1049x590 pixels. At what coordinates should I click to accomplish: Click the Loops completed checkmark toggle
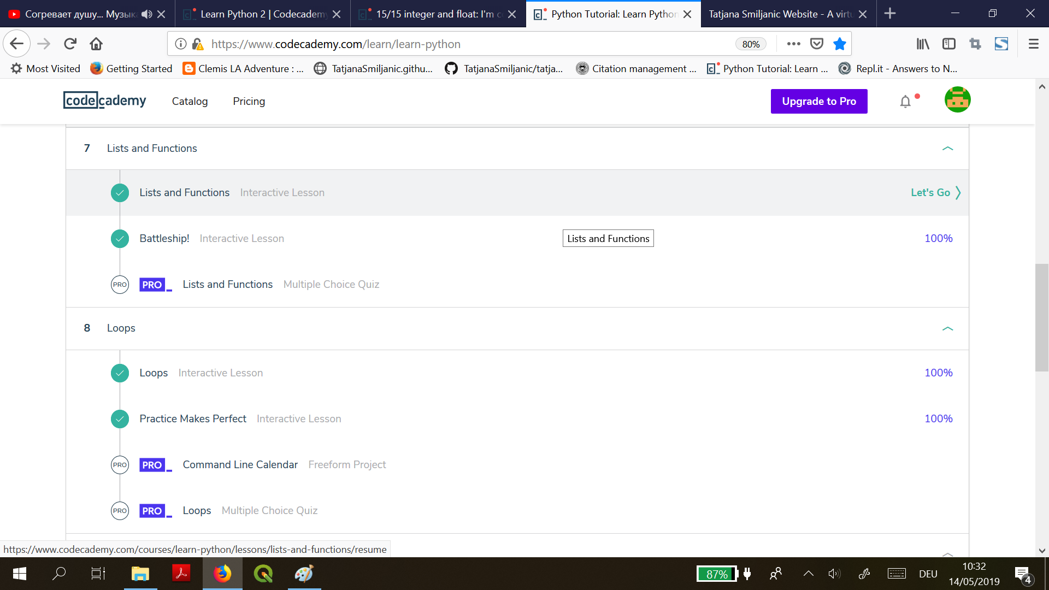120,373
